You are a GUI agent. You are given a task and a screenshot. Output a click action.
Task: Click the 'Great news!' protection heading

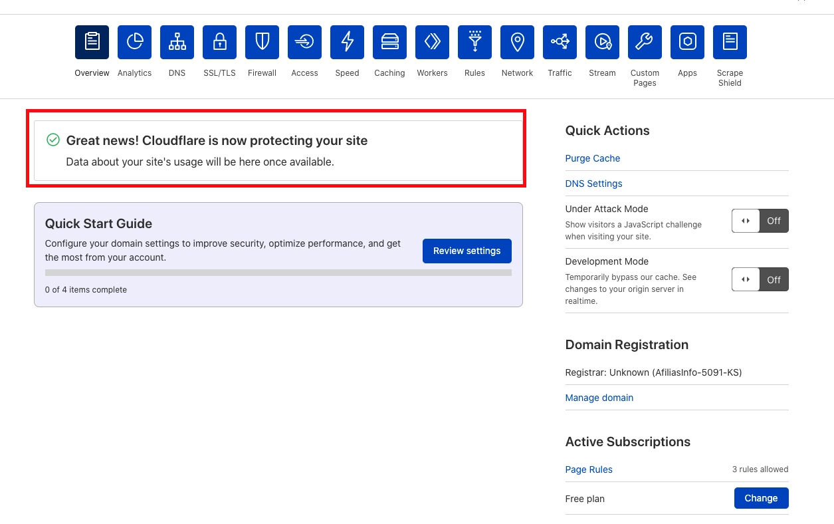pyautogui.click(x=217, y=140)
